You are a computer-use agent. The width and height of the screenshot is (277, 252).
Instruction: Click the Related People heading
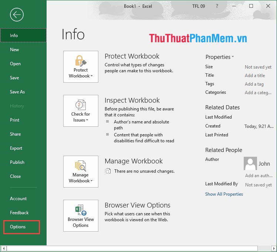224,150
